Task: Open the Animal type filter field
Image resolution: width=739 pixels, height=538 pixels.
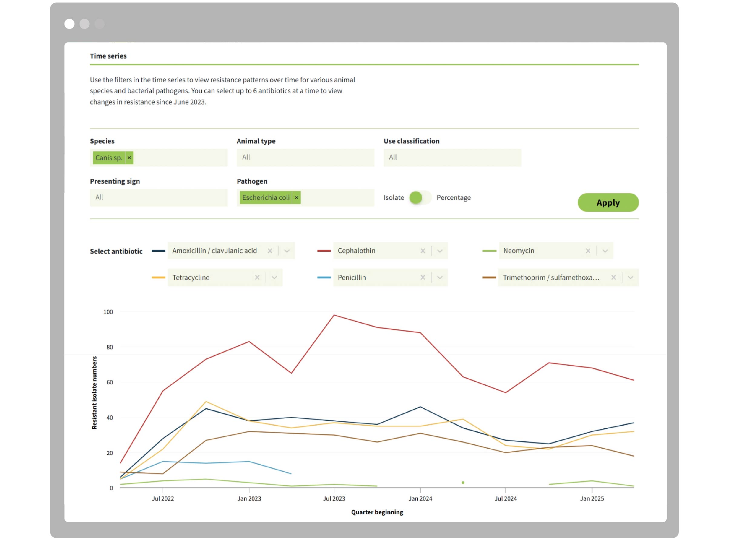Action: coord(305,158)
